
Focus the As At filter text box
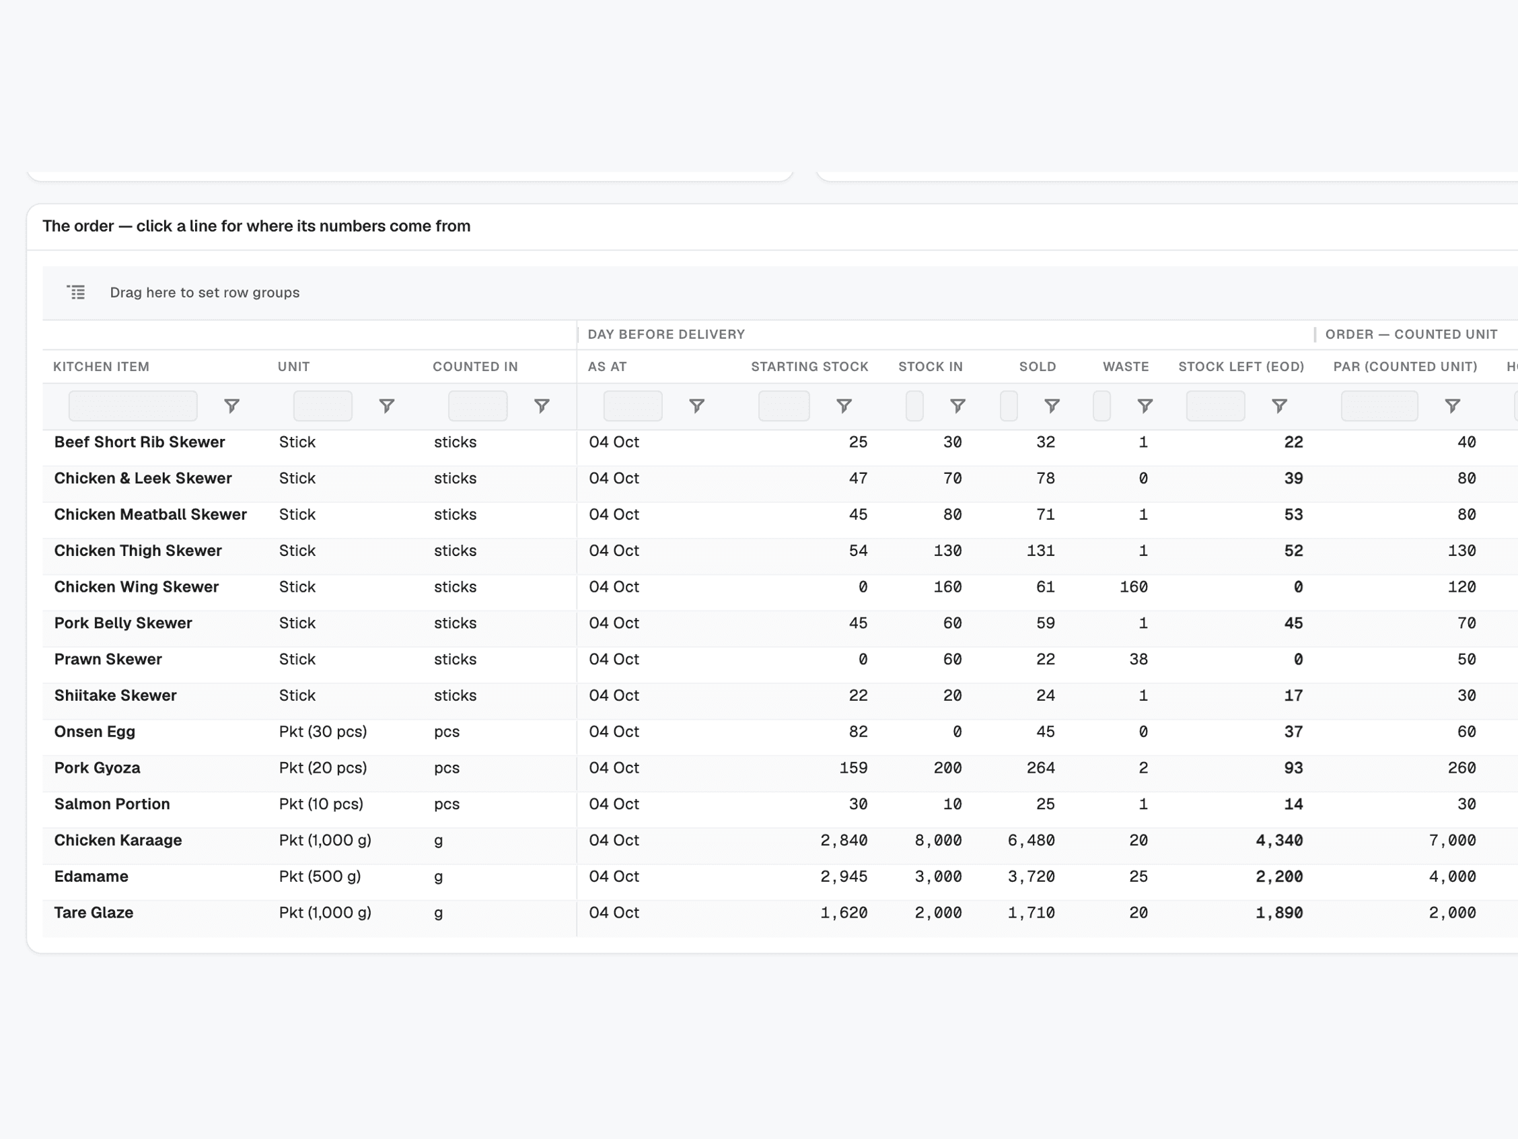[x=633, y=406]
